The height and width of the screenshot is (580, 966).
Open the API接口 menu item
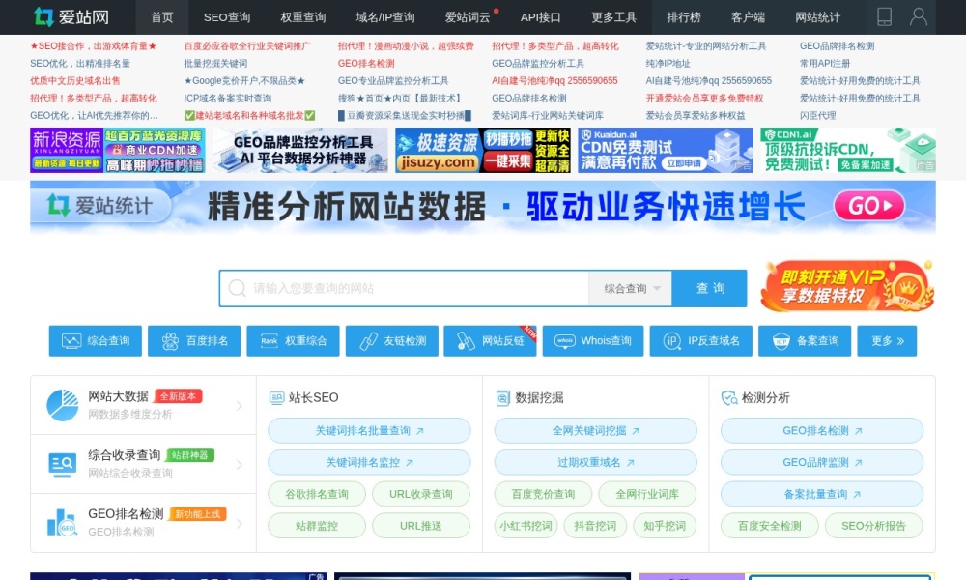tap(540, 17)
